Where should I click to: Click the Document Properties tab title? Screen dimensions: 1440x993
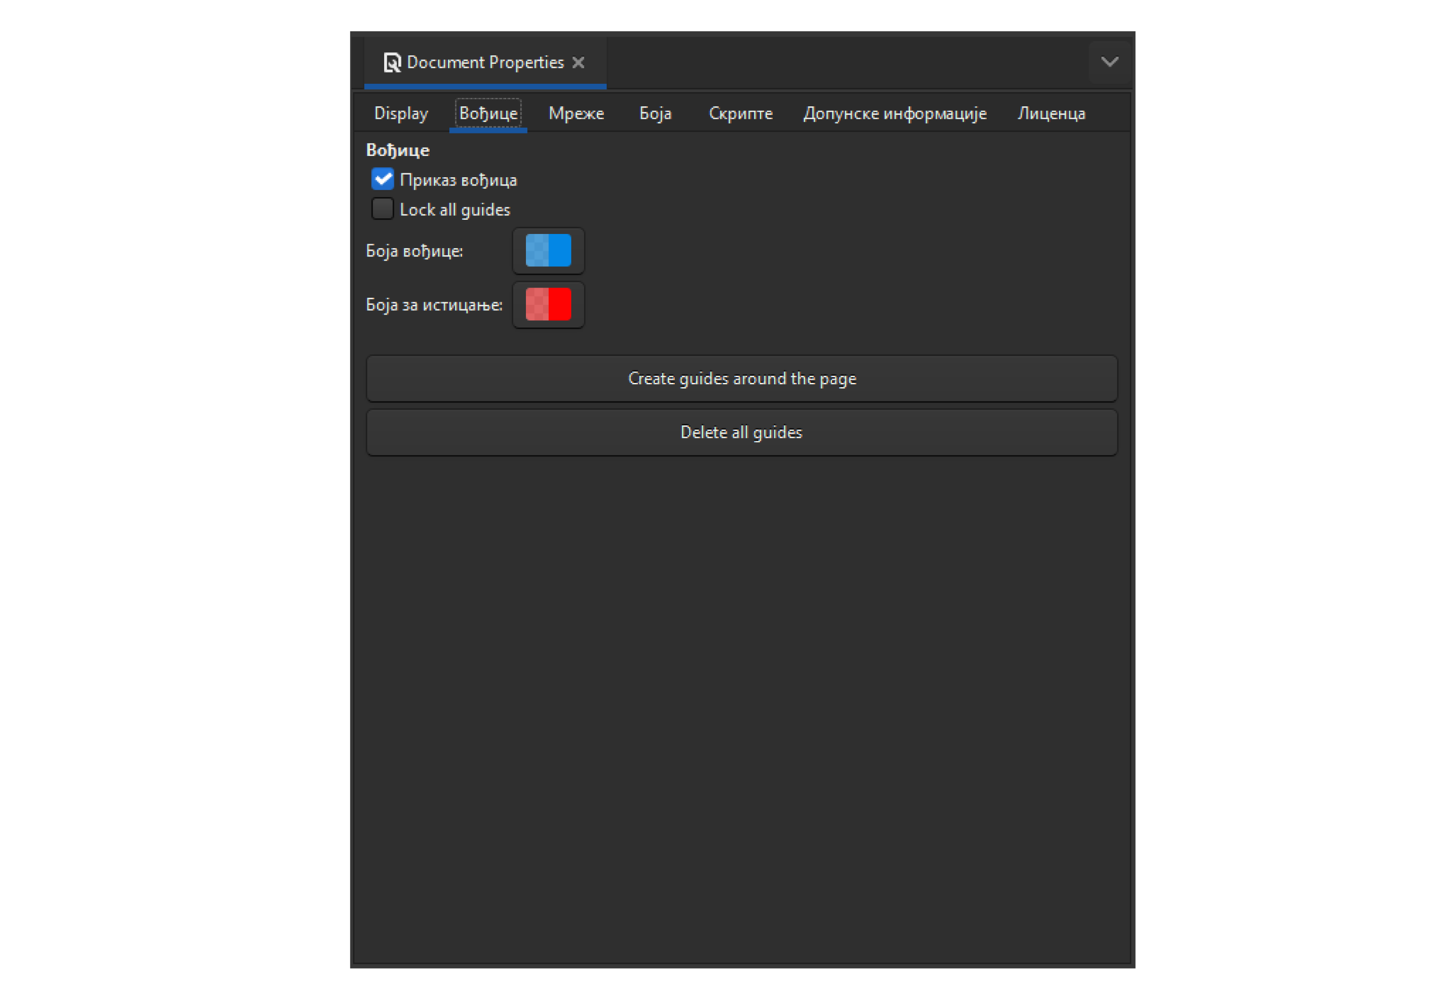485,63
